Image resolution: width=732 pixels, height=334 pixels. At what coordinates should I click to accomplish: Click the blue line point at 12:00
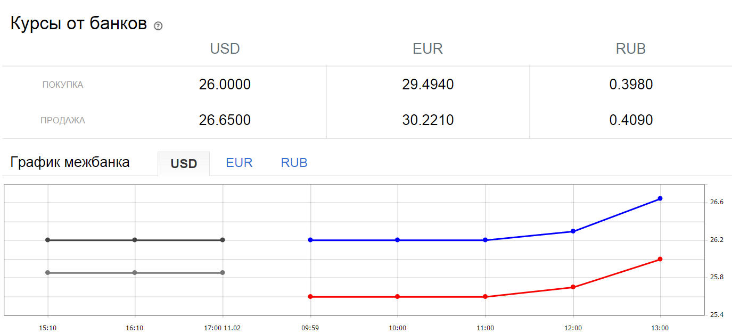coord(573,231)
